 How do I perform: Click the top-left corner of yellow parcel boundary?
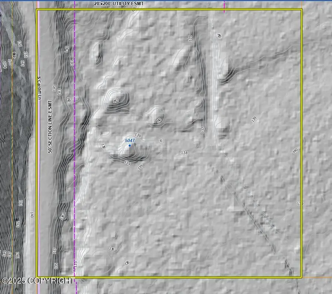point(37,10)
